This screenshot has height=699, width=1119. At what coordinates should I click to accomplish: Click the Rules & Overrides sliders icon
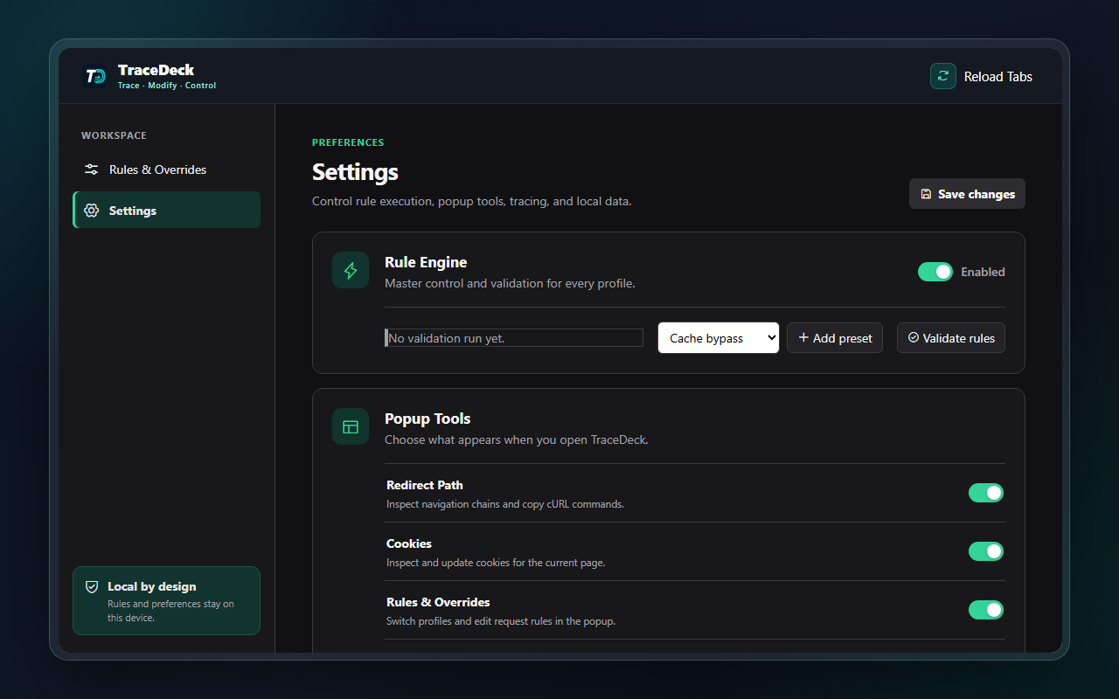pyautogui.click(x=91, y=170)
